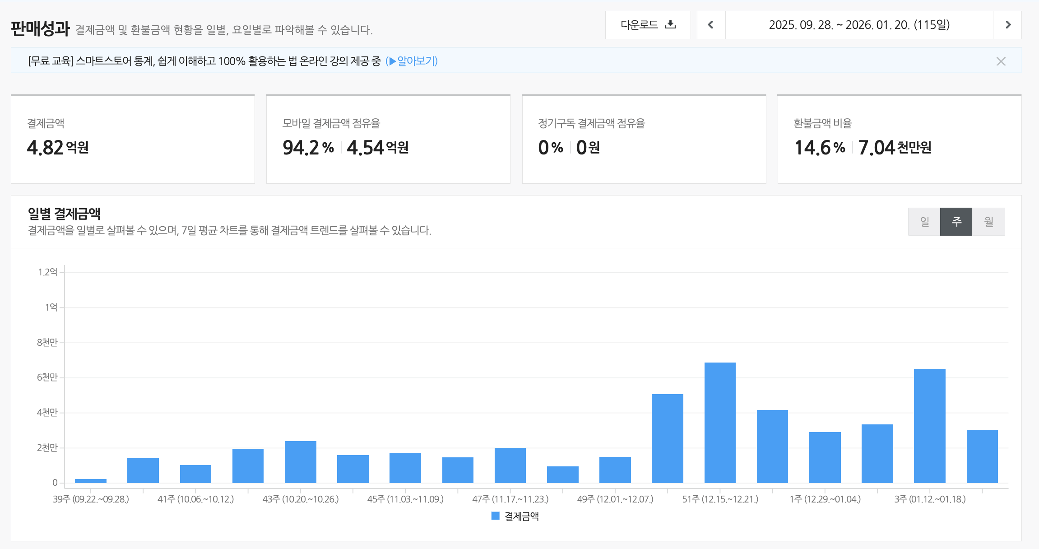The image size is (1039, 549).
Task: Click the tallest bar for week 51
Action: pos(720,423)
